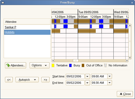Screen dimensions: 135x99
Task: Click the blue Busy color swatch
Action: (x=70, y=65)
